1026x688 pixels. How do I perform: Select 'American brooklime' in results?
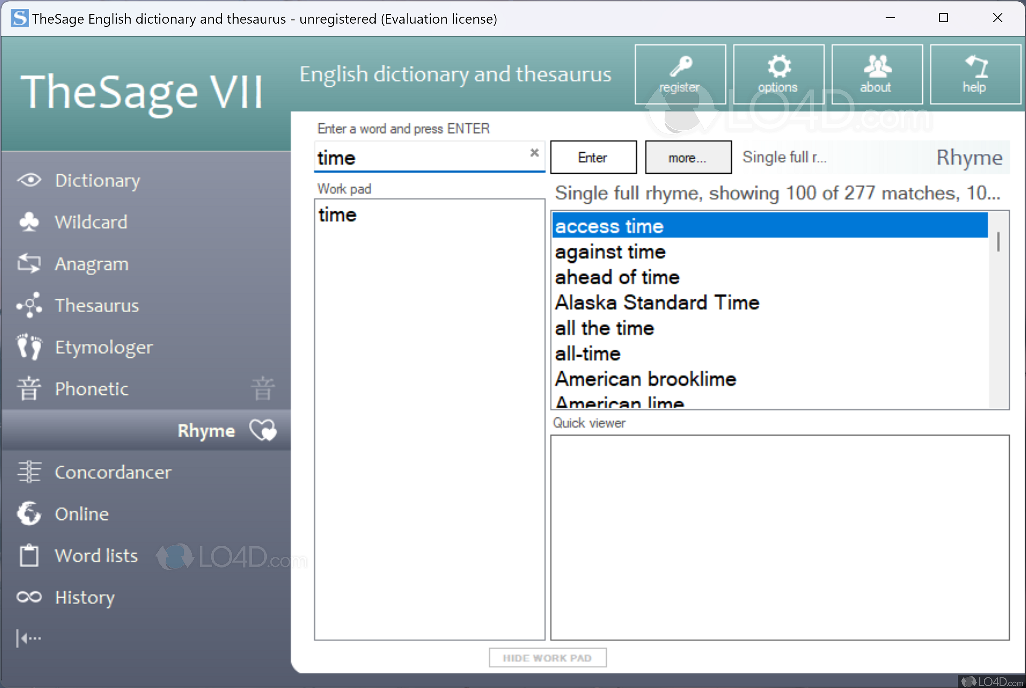tap(769, 379)
